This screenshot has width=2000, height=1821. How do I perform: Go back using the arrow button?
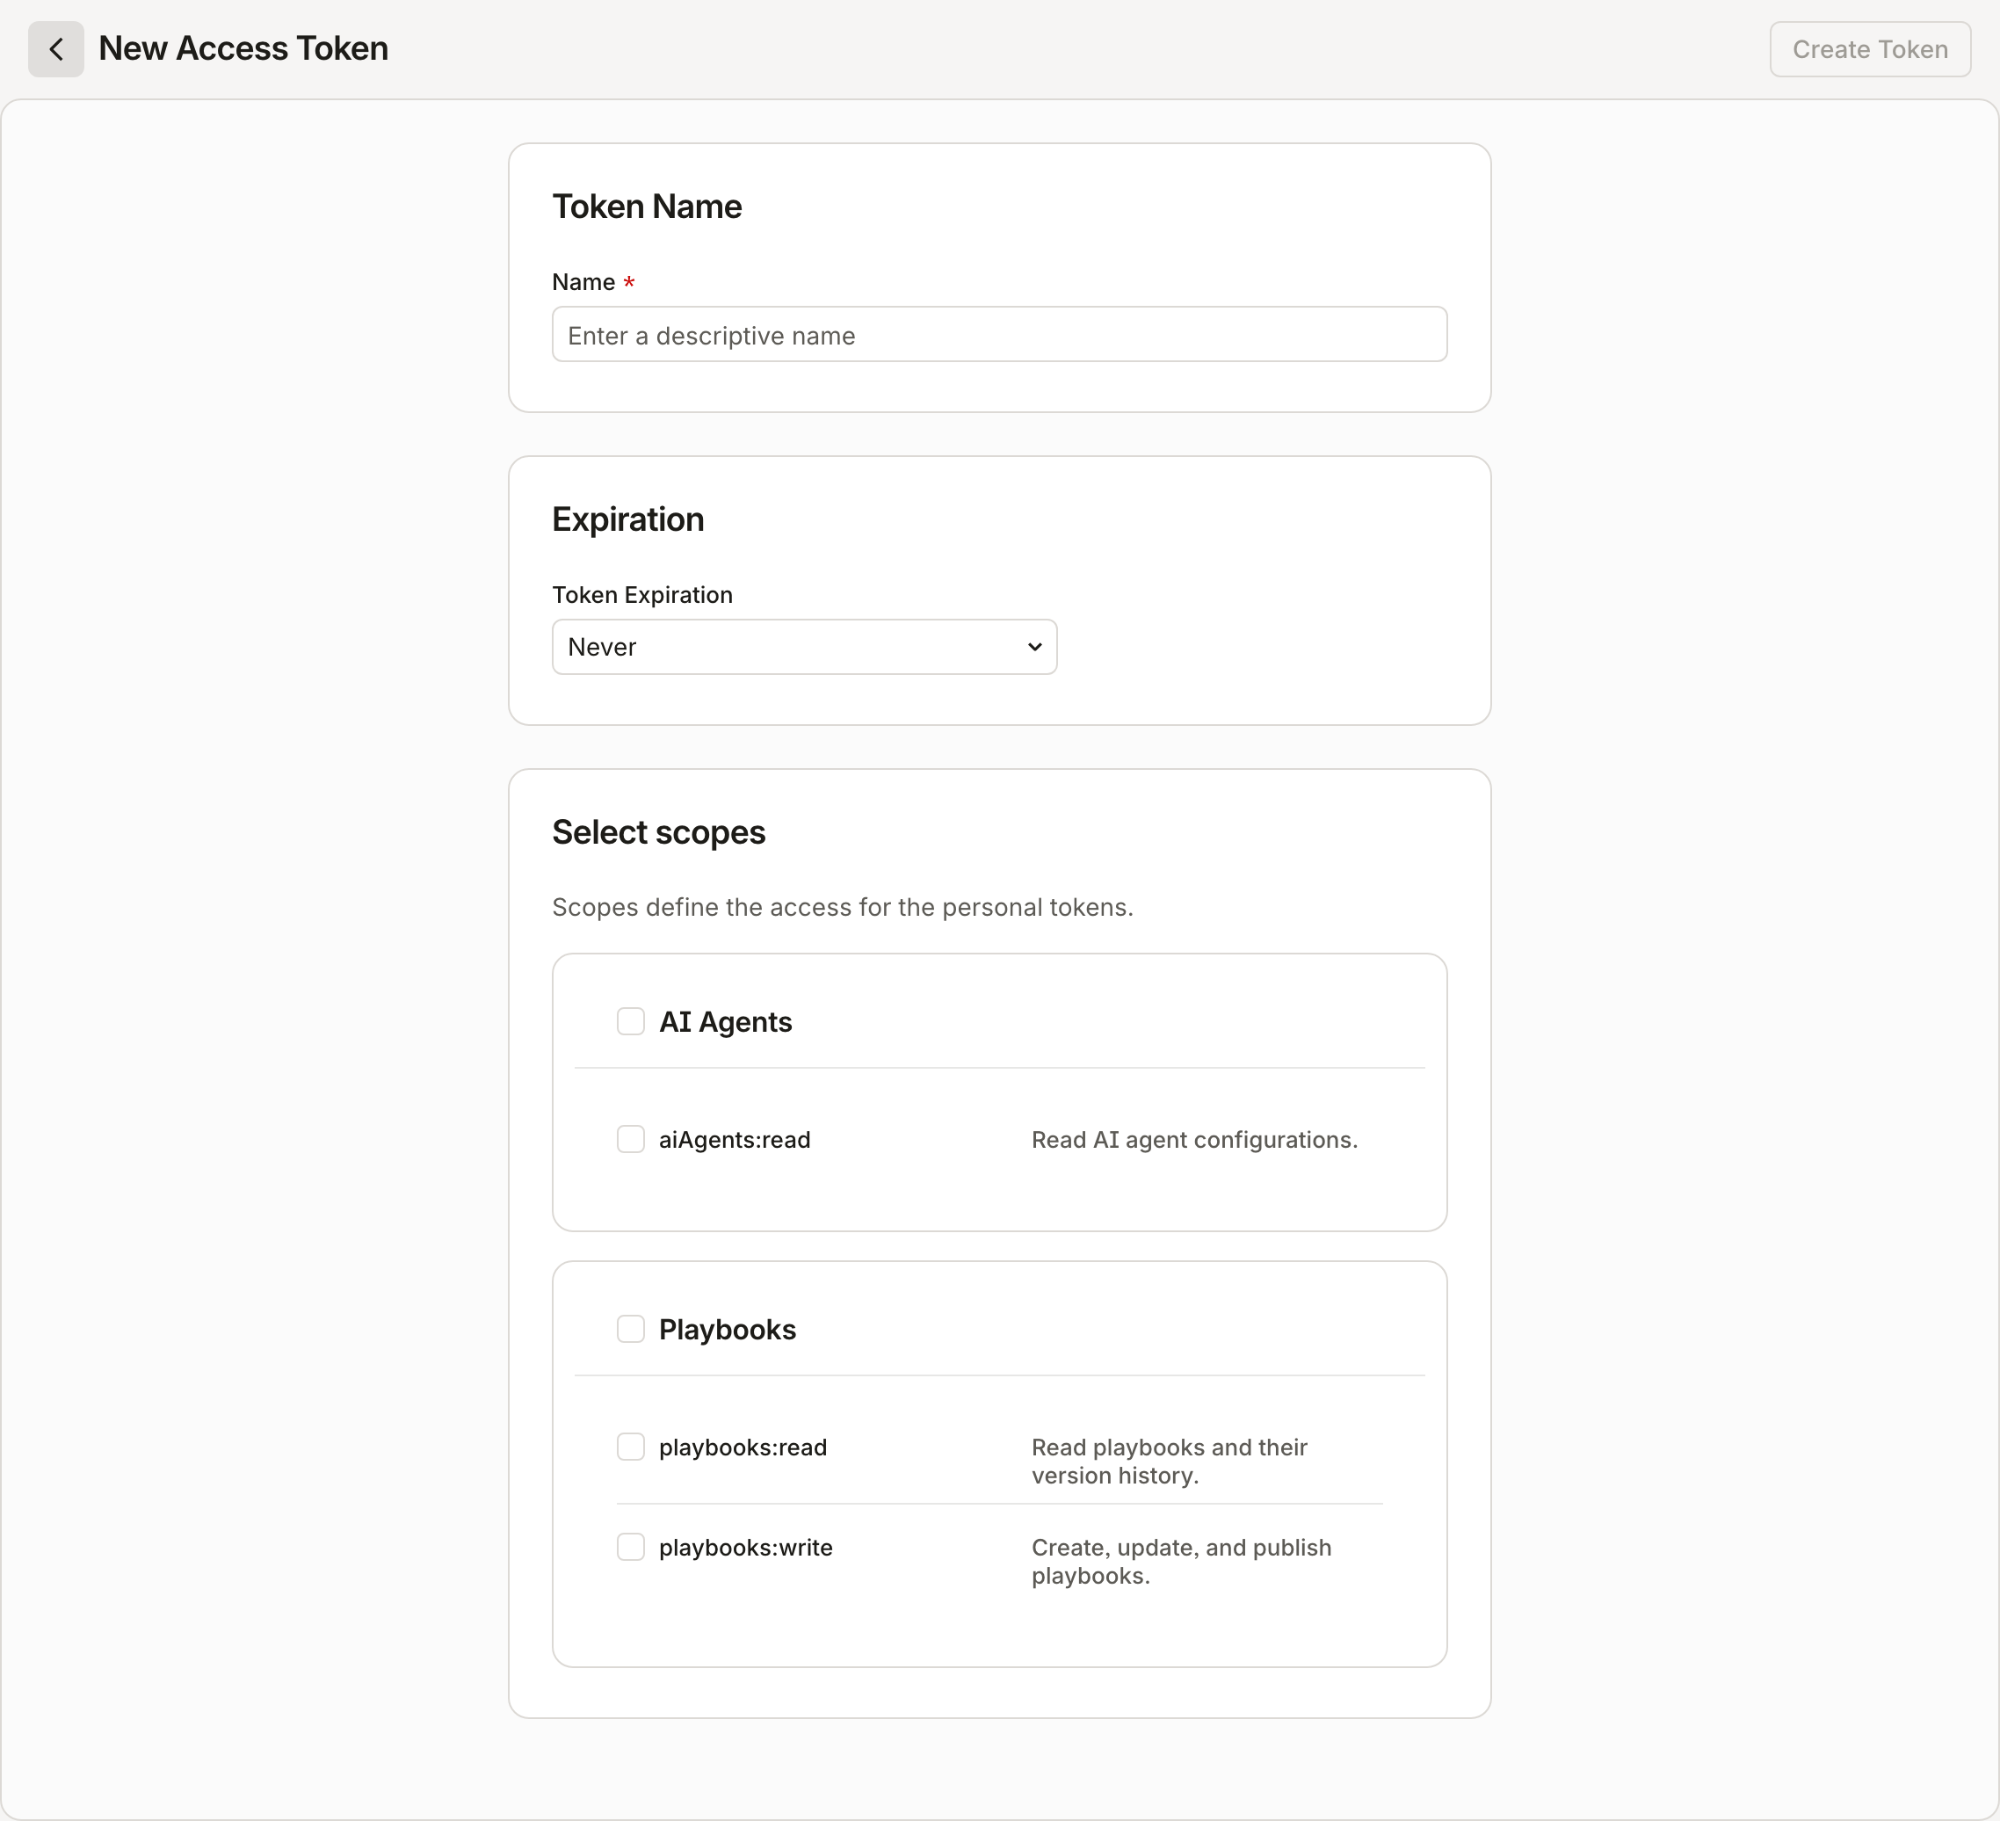coord(55,48)
